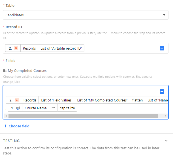Screen dimensions: 173x155
Task: Click the plus icon in Record ID field
Action: (x=162, y=48)
